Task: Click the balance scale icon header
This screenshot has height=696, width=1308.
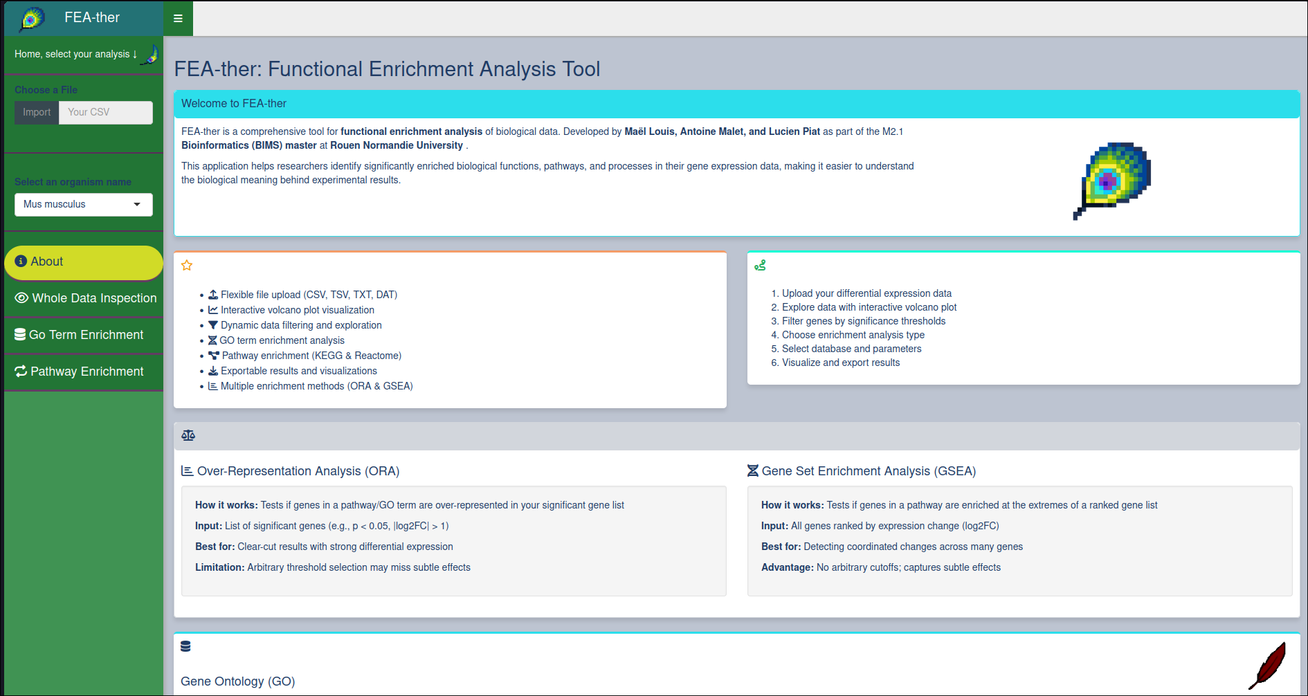Action: tap(188, 435)
